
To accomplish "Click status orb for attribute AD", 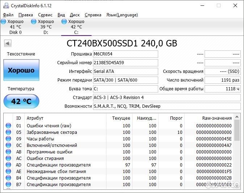I will 8,165.
